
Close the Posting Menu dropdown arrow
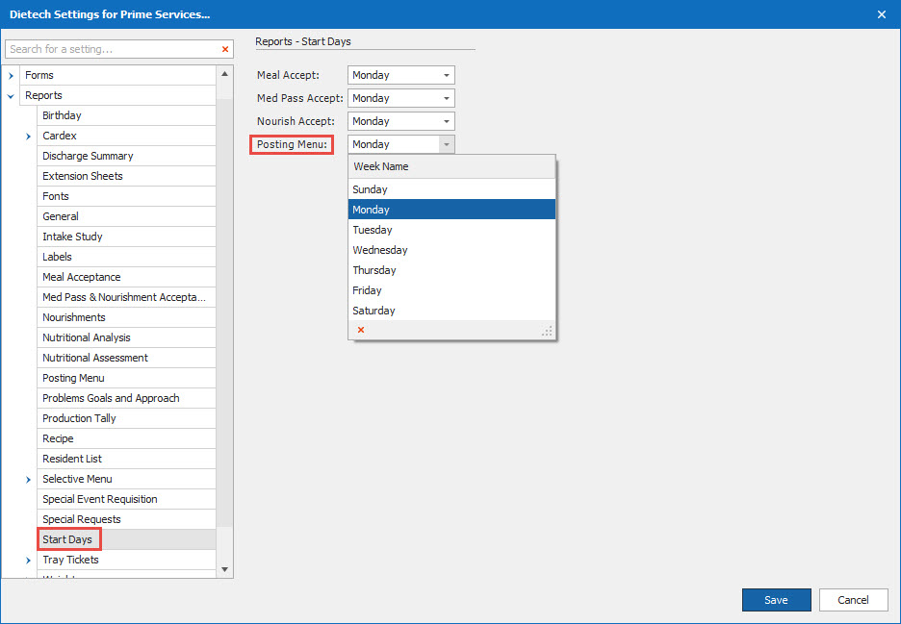pos(447,144)
